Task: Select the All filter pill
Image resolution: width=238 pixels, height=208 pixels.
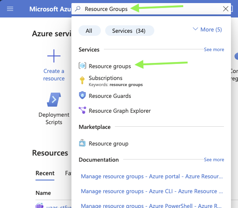Action: (89, 31)
